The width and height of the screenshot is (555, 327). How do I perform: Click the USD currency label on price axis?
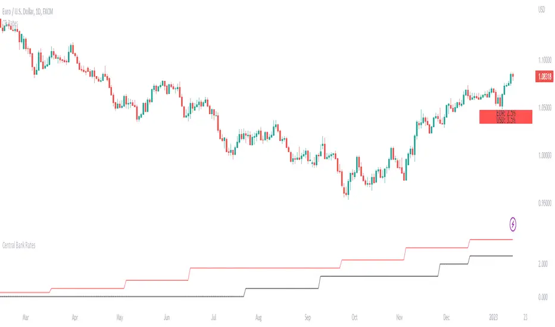(541, 10)
